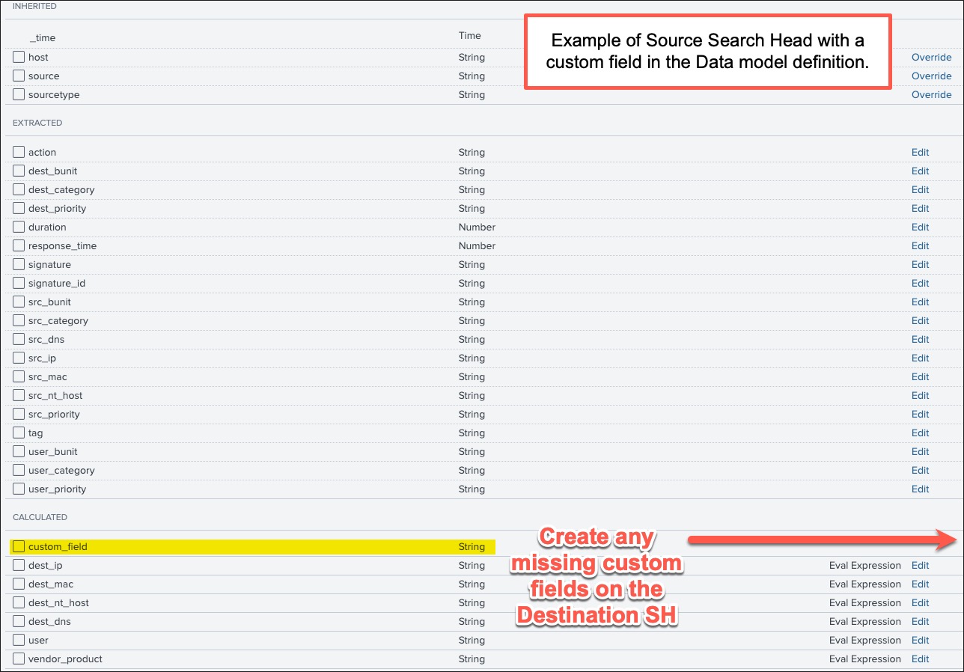Check the user_category field checkbox
964x672 pixels.
(x=18, y=470)
